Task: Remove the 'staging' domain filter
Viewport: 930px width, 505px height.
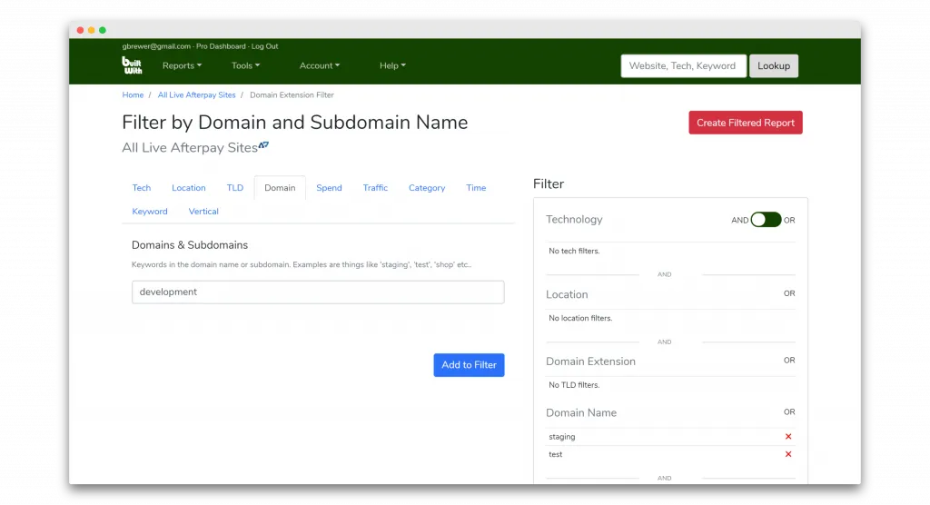Action: (787, 437)
